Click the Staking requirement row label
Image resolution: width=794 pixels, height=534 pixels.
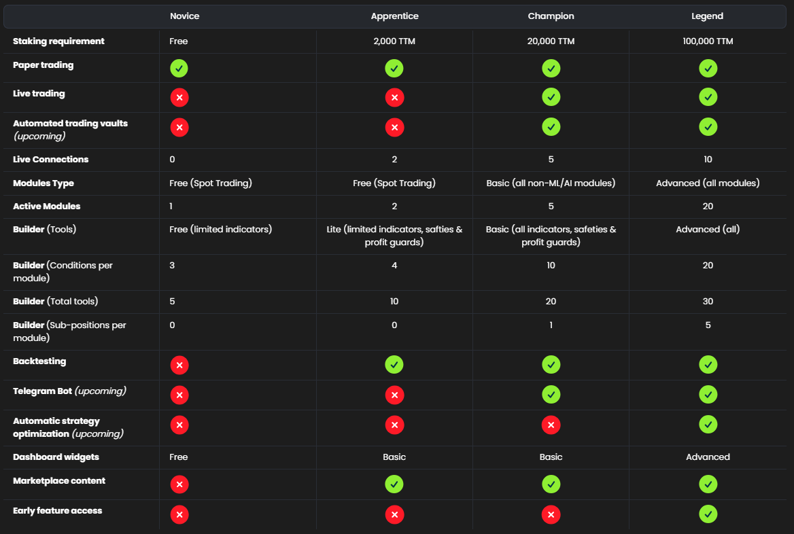[58, 41]
